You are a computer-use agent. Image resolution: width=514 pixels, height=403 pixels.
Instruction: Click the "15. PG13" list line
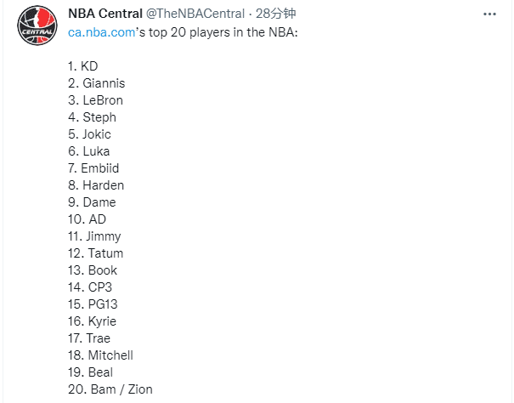coord(93,304)
